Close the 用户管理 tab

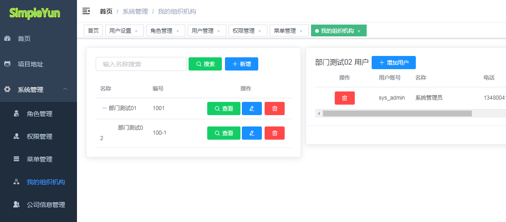(x=219, y=31)
